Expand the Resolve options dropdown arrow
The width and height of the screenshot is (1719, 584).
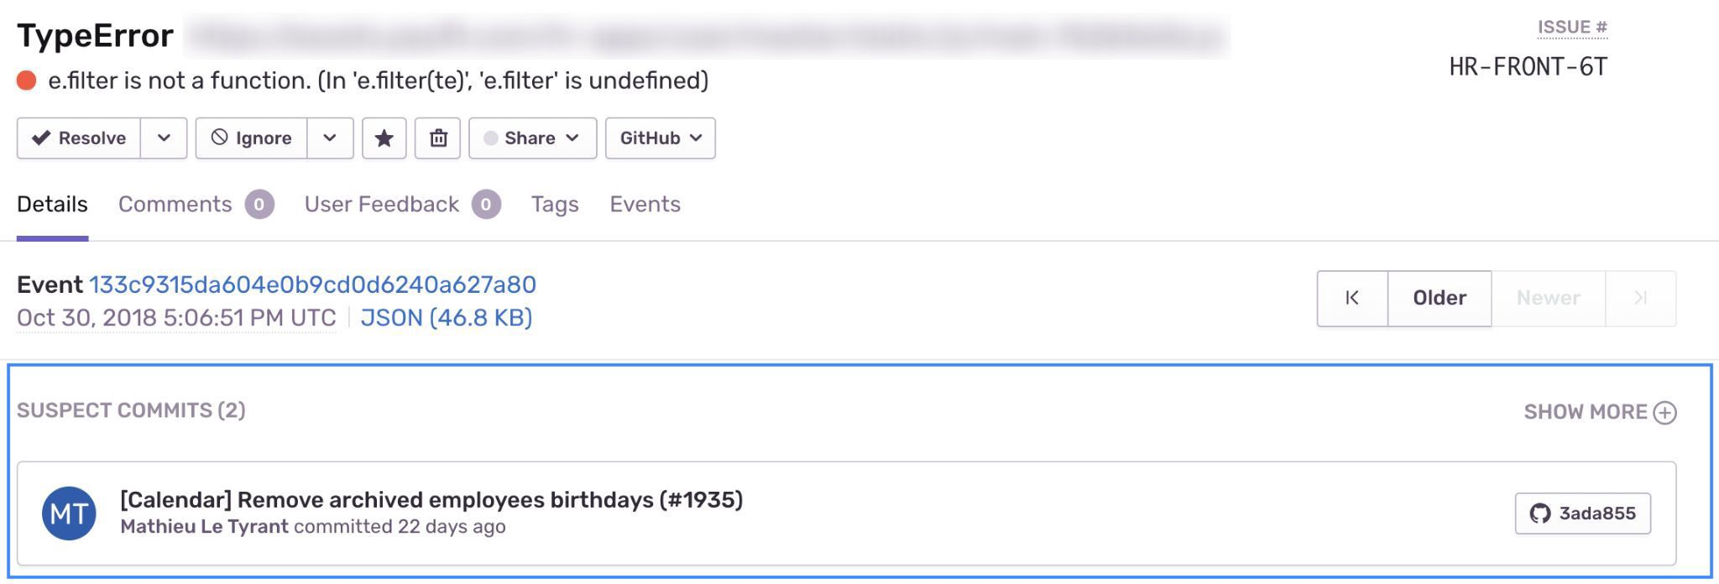(164, 138)
